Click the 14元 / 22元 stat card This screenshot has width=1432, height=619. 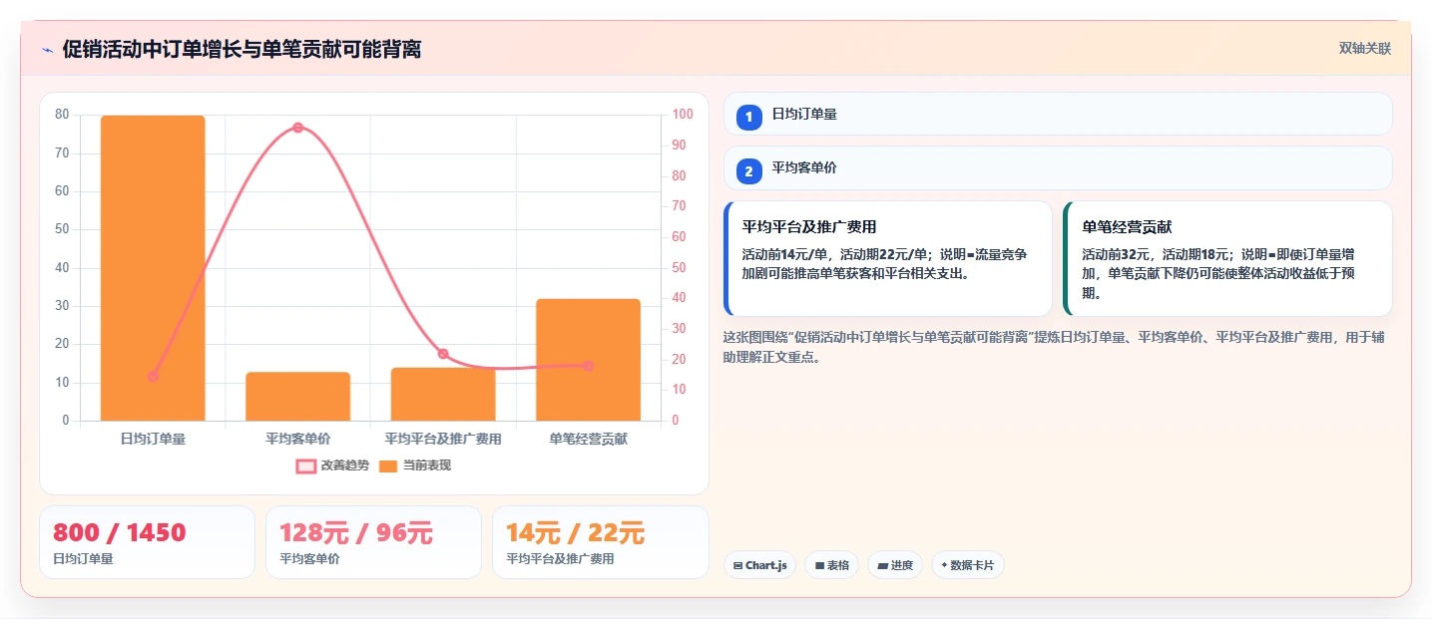pos(600,542)
